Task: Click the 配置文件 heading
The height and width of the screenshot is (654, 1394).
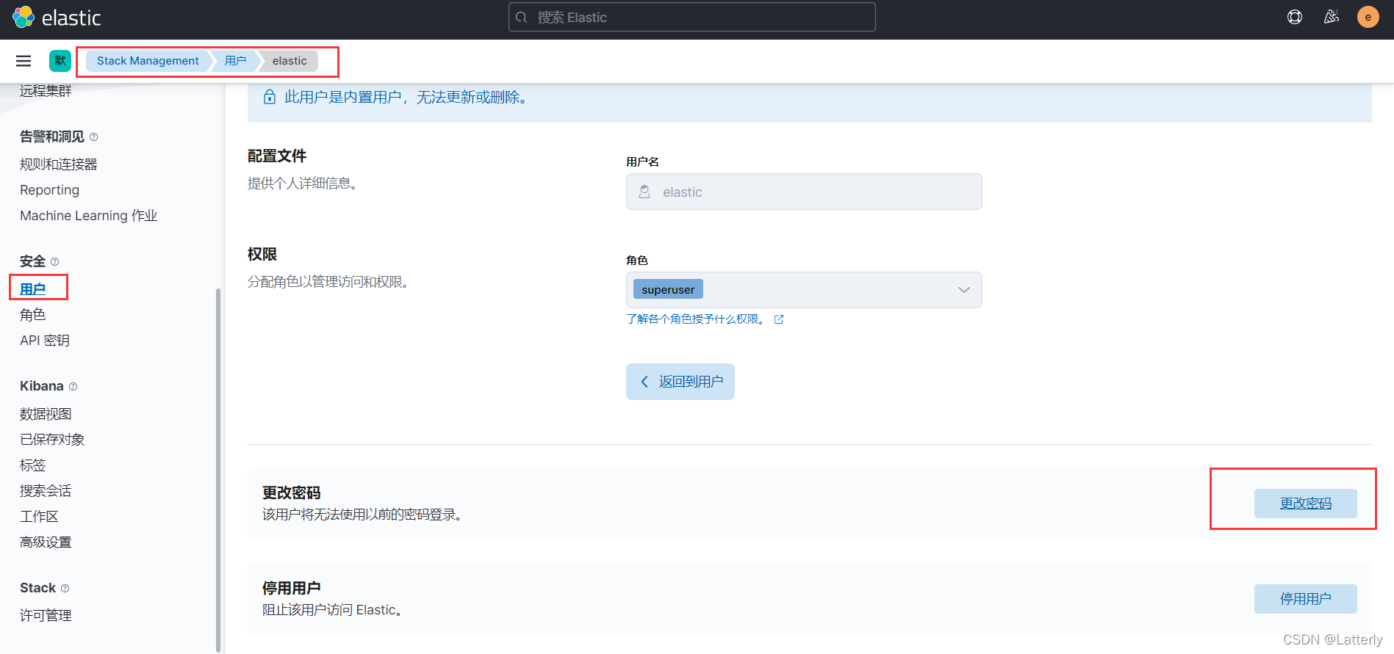Action: (277, 156)
